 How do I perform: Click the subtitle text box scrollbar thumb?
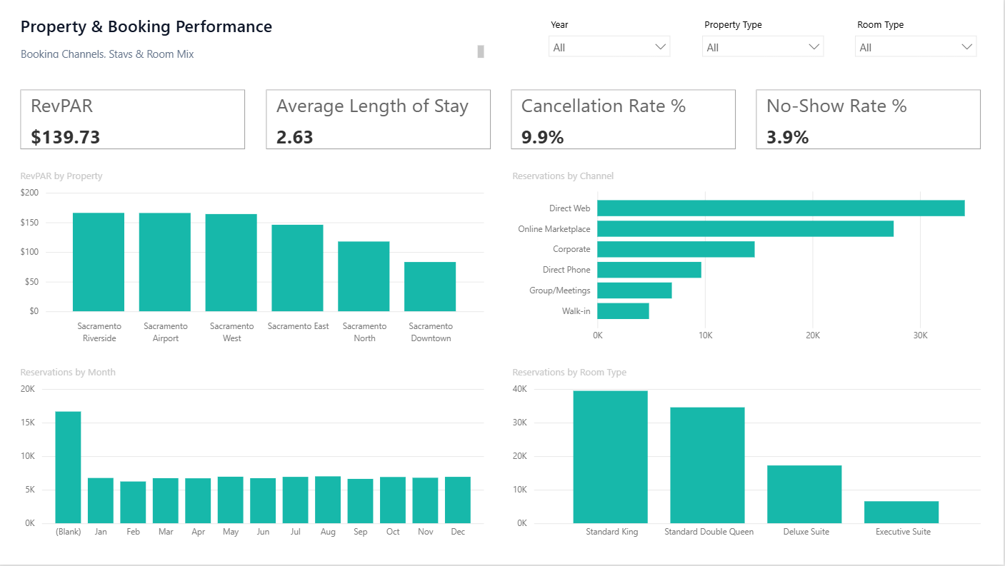(x=481, y=51)
